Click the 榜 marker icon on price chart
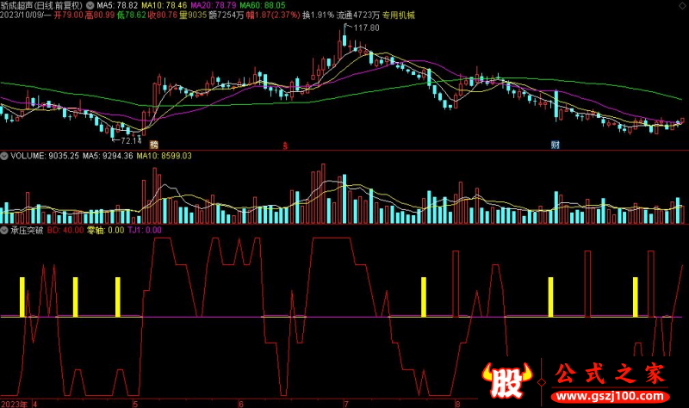Screen dimensions: 689x408 click(x=154, y=145)
